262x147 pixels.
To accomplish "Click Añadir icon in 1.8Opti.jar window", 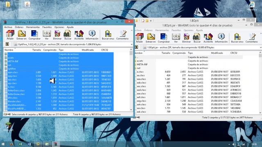I will pos(139,38).
